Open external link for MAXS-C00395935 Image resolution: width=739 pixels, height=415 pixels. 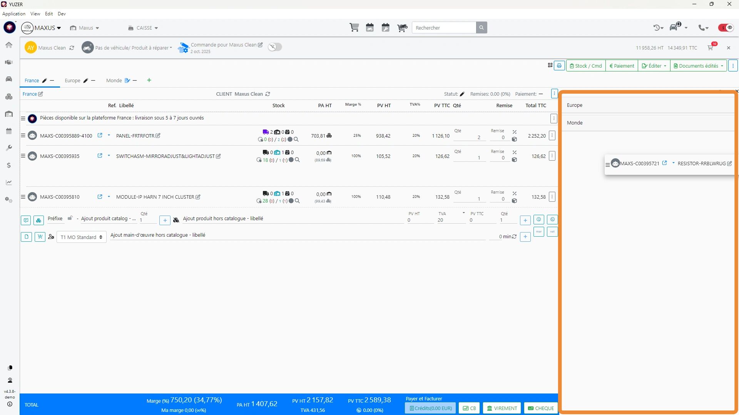(x=100, y=156)
